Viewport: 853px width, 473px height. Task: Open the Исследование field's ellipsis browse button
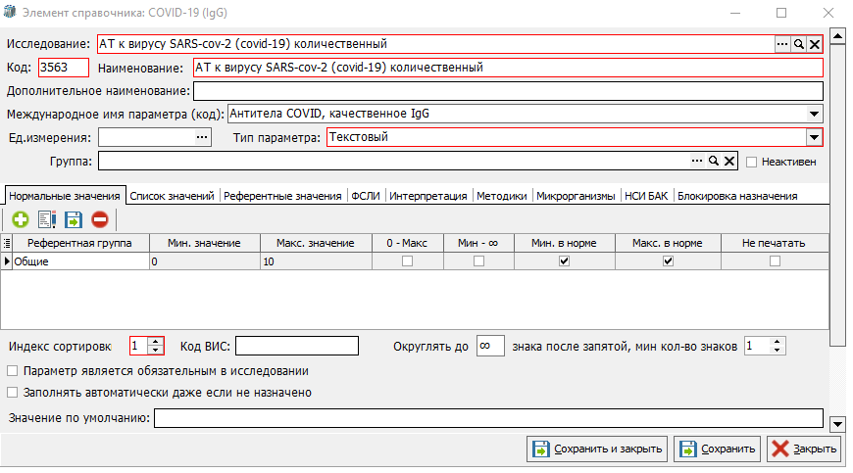[782, 44]
